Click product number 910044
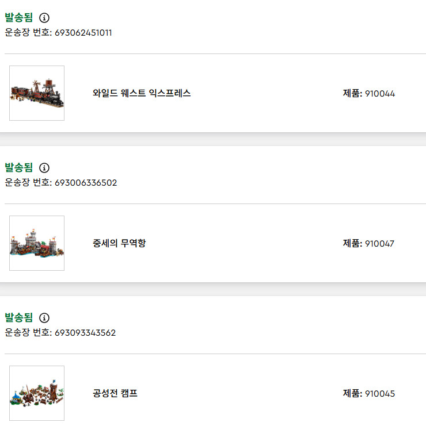This screenshot has height=430, width=426. click(380, 94)
